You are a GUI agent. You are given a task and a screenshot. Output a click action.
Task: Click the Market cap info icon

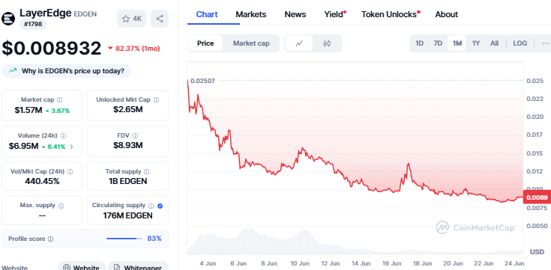(60, 100)
